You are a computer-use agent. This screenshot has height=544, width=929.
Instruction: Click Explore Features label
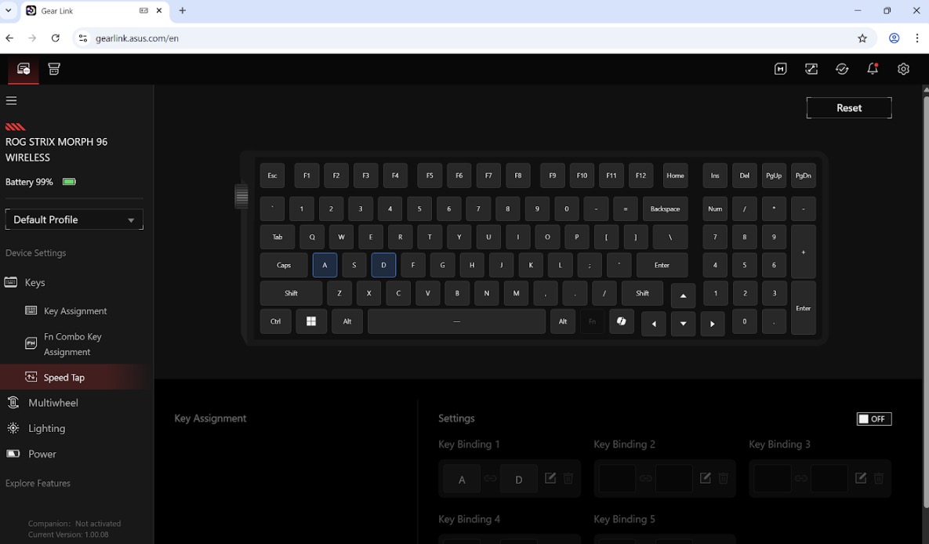click(38, 483)
